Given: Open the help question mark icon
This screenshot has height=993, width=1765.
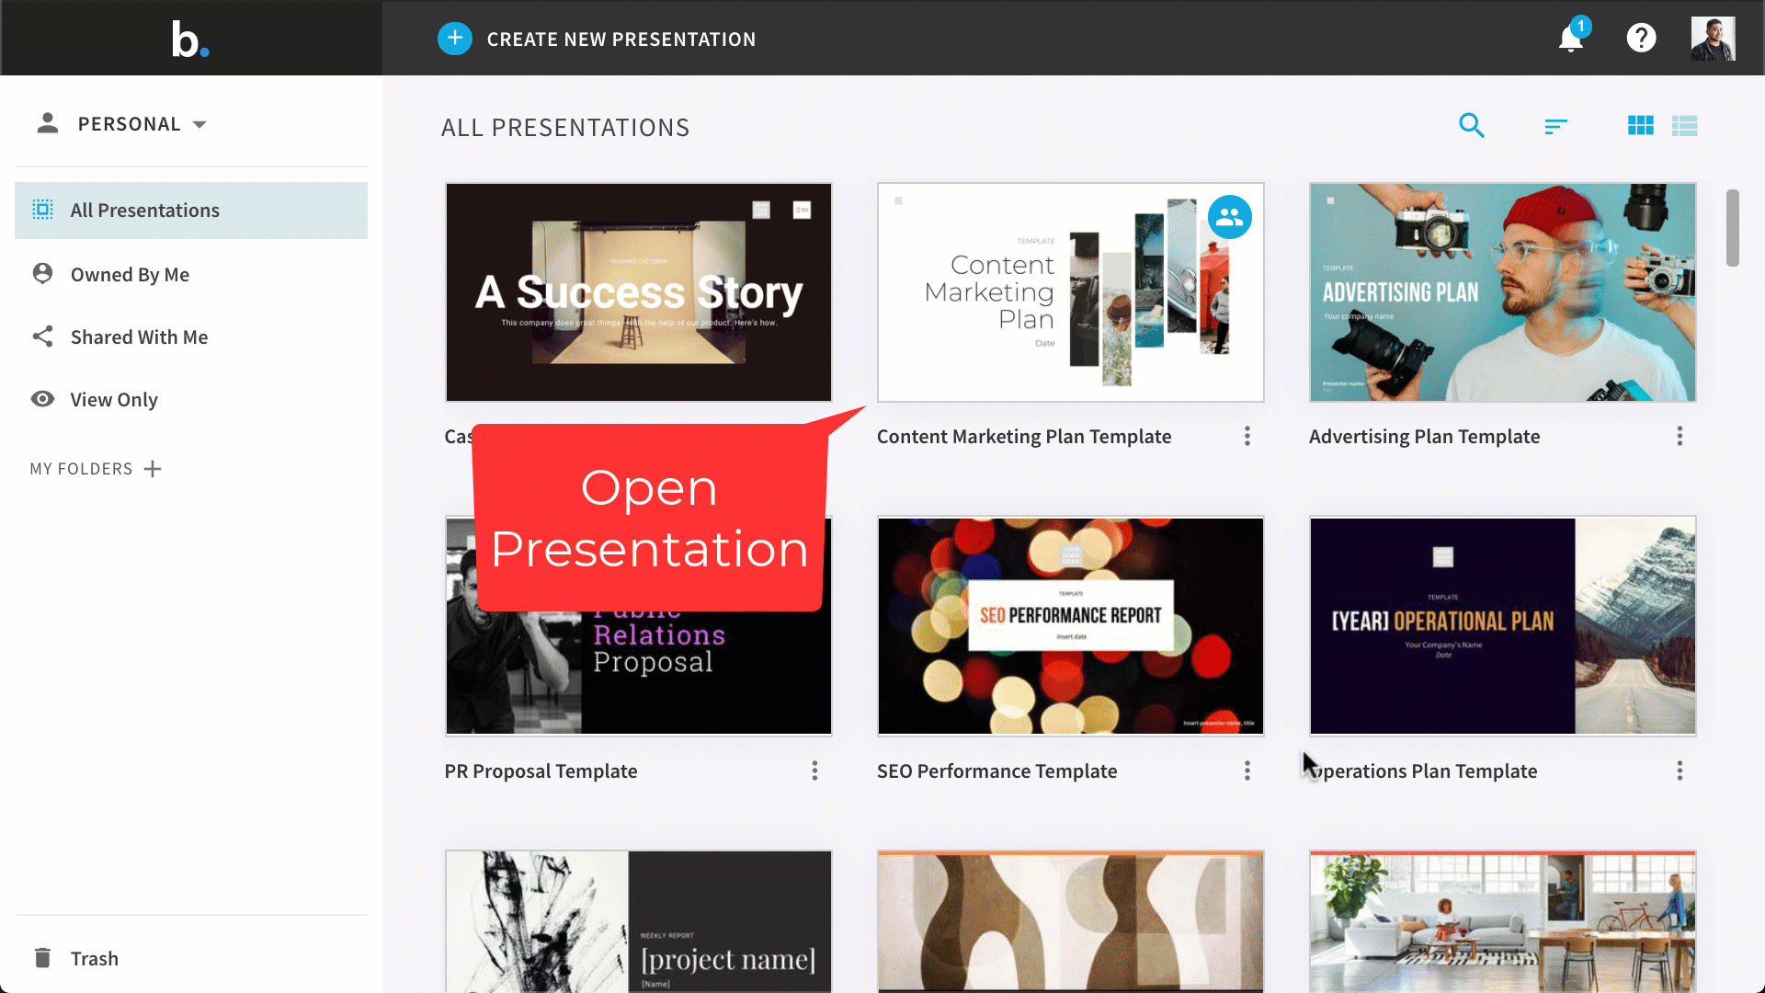Looking at the screenshot, I should (1641, 39).
